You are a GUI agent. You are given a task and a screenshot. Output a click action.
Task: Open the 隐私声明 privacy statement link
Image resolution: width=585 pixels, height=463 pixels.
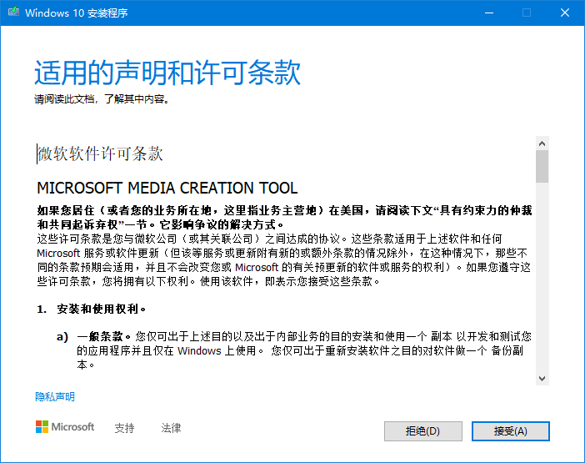point(55,397)
